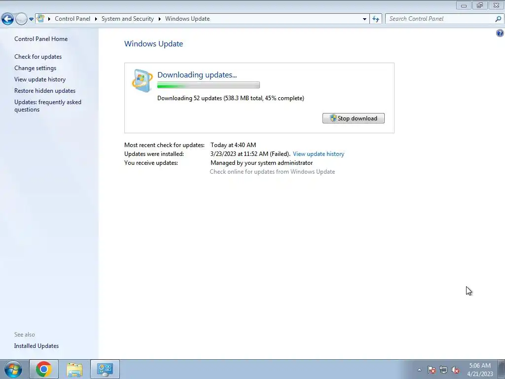Screen dimensions: 505x379
Task: Click Show desktop strip at taskbar end
Action: tap(502, 369)
